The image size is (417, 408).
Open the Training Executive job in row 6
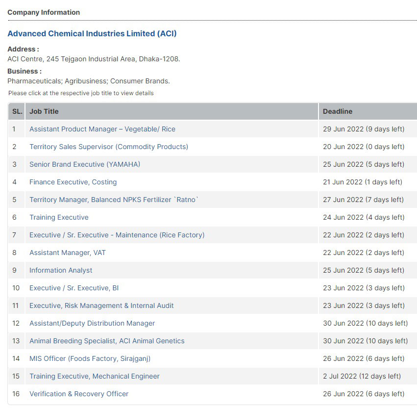(x=59, y=217)
